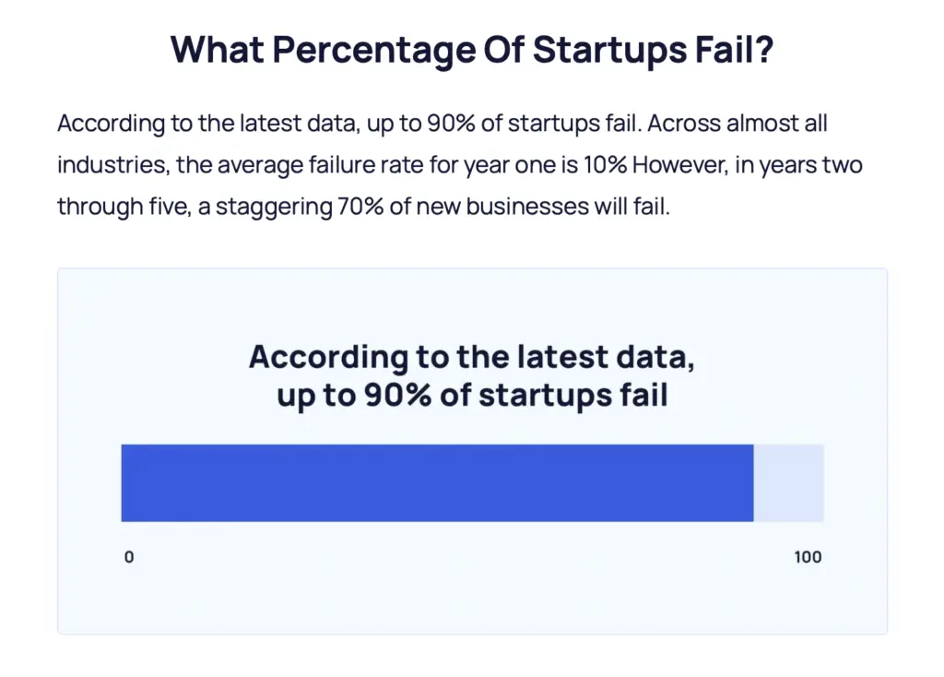Image resolution: width=944 pixels, height=677 pixels.
Task: Click the "0" axis label under the bar
Action: tap(129, 557)
